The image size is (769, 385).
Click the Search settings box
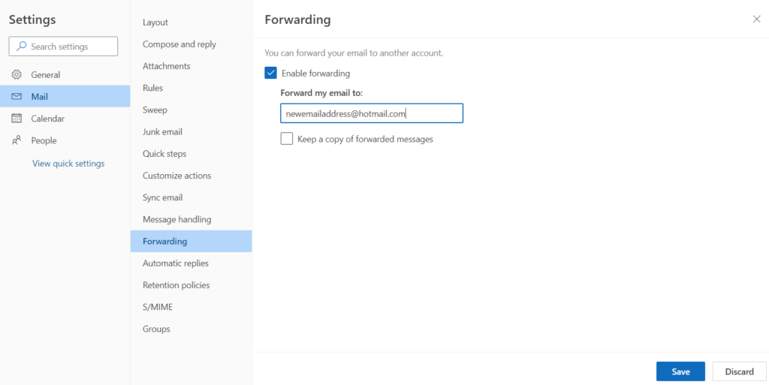tap(63, 47)
